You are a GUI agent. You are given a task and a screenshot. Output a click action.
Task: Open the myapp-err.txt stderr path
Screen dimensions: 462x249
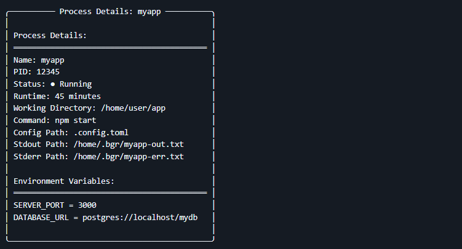[129, 157]
